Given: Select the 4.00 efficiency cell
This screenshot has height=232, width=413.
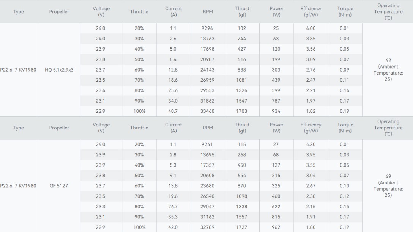Looking at the screenshot, I should pyautogui.click(x=311, y=28).
